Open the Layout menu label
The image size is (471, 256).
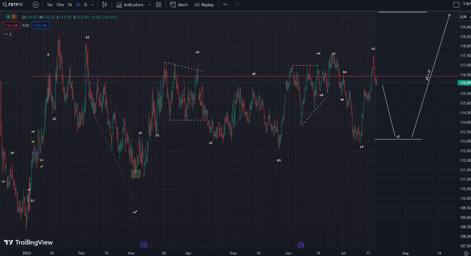click(467, 4)
